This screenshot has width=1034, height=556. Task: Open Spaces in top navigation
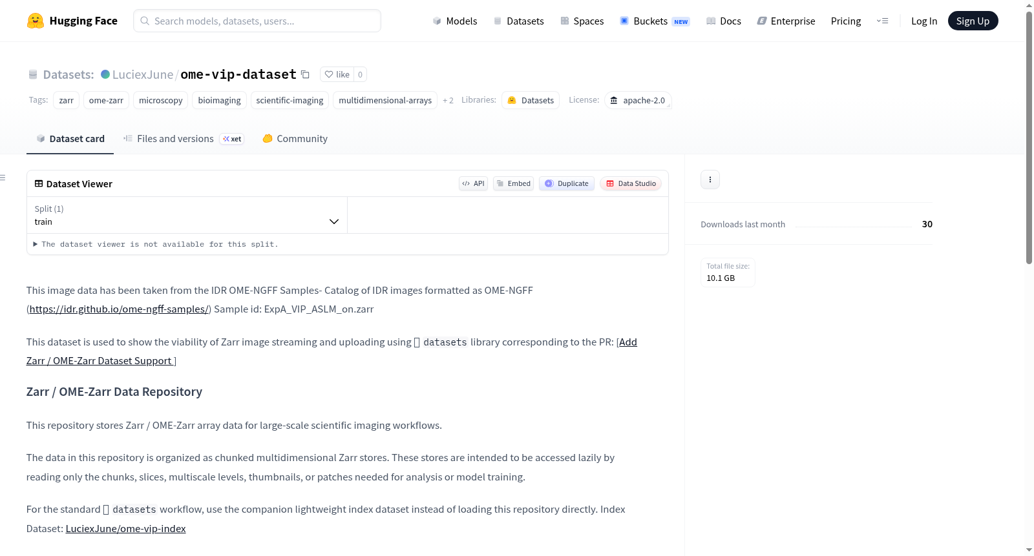pyautogui.click(x=582, y=21)
